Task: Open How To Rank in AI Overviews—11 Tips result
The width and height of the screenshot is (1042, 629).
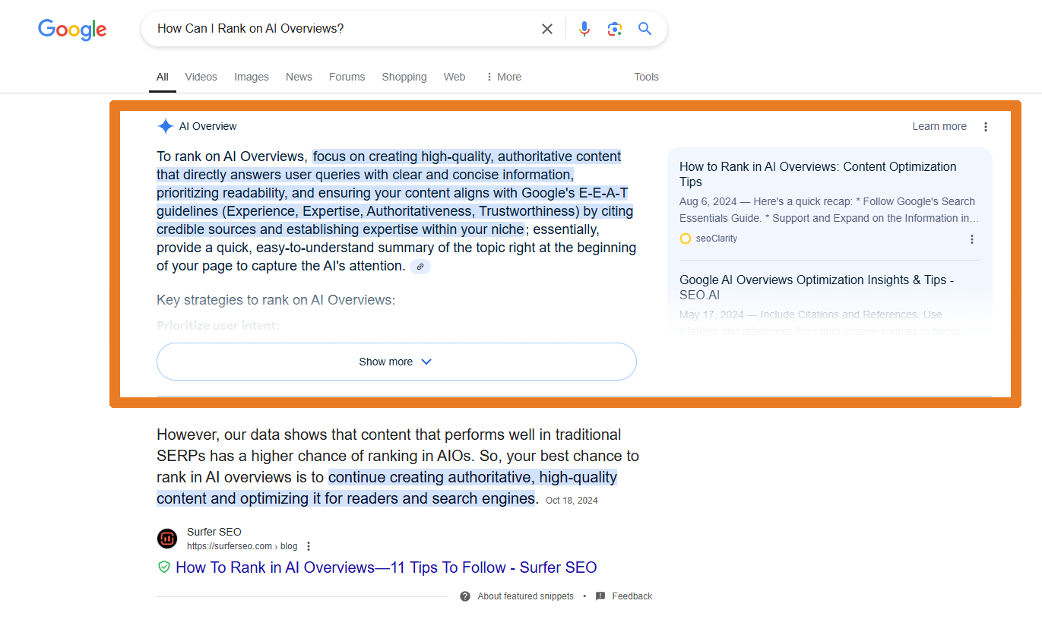Action: 386,567
